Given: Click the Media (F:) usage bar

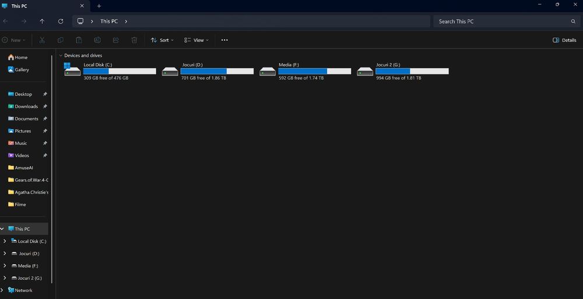Looking at the screenshot, I should tap(315, 71).
